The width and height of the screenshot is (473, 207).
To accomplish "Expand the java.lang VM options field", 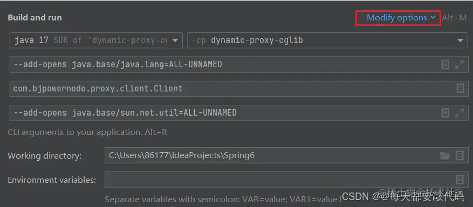I will tap(460, 65).
